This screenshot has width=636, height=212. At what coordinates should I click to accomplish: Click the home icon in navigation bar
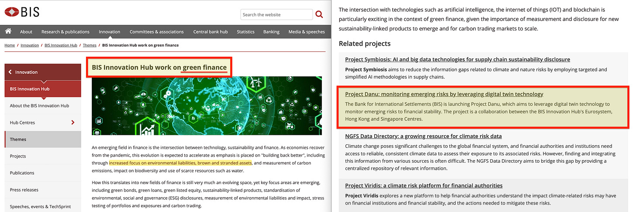pyautogui.click(x=8, y=31)
